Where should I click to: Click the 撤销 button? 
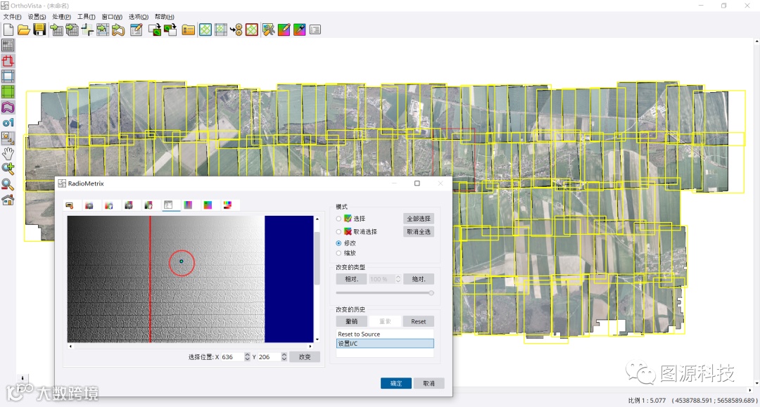pos(351,321)
